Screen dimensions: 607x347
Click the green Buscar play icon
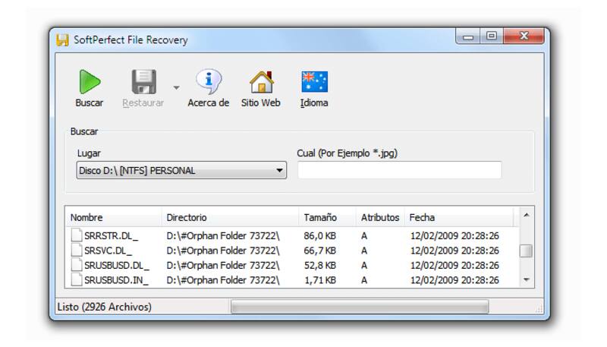click(90, 82)
